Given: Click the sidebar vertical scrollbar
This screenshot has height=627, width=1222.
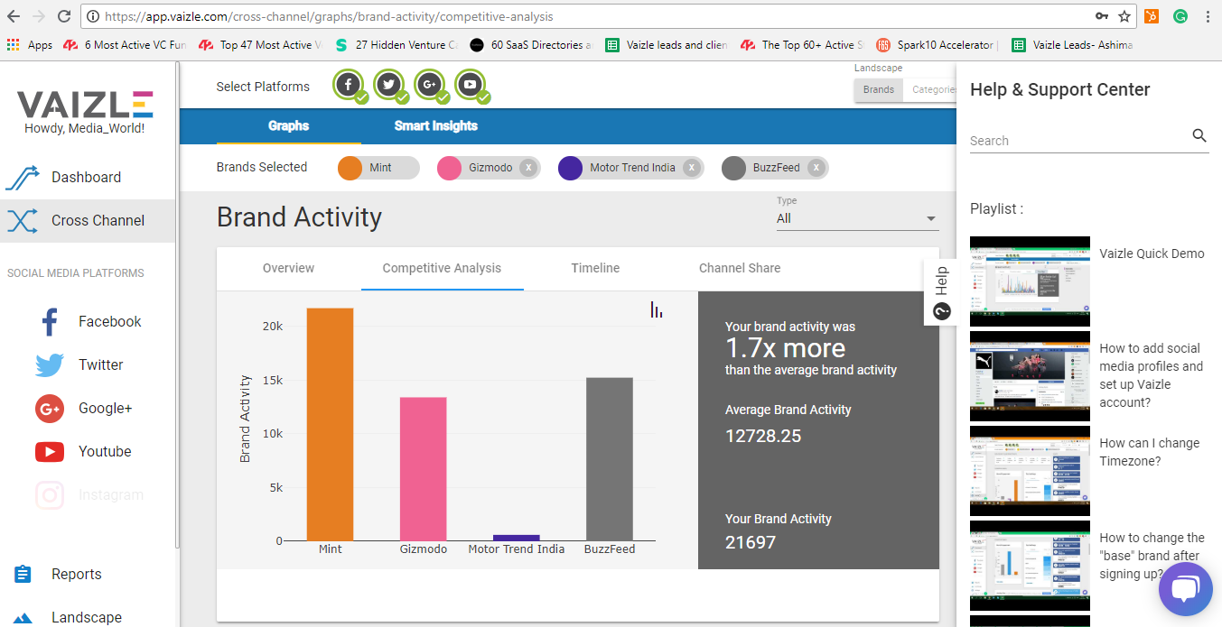Looking at the screenshot, I should click(x=177, y=307).
